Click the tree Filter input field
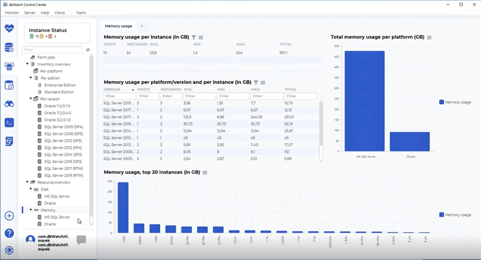This screenshot has width=481, height=260. pos(52,50)
